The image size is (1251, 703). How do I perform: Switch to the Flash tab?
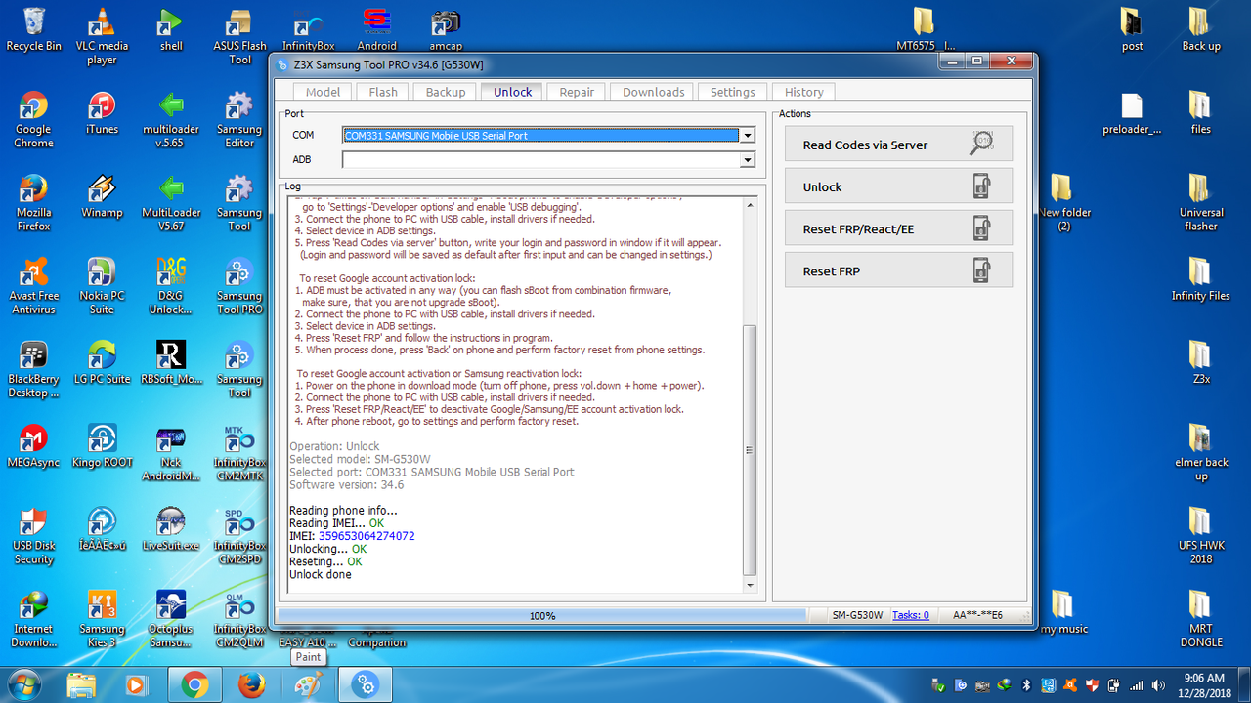tap(383, 92)
